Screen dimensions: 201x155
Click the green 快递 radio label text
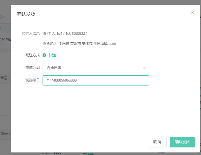click(52, 55)
